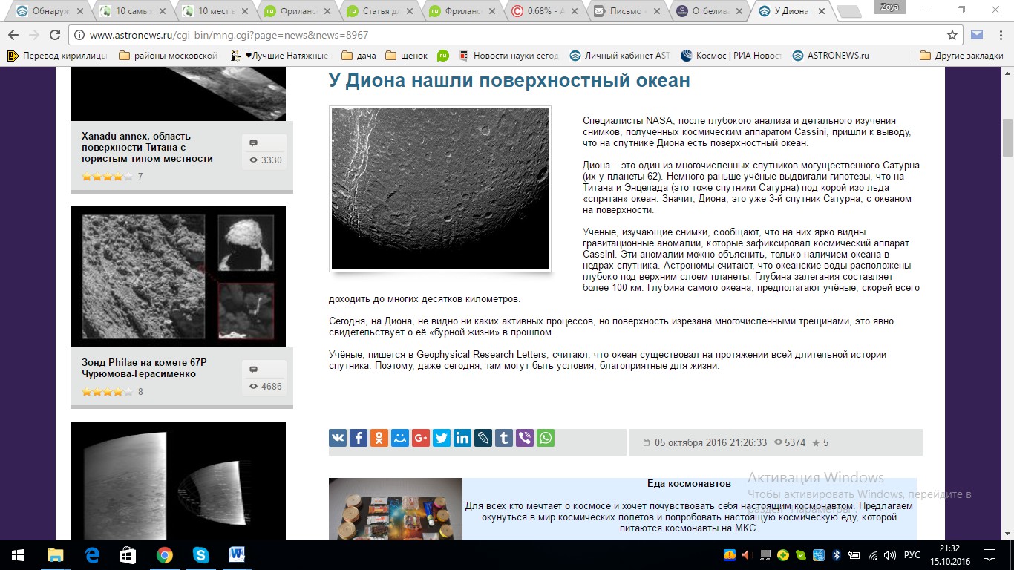Reload the page in Chrome

[54, 35]
